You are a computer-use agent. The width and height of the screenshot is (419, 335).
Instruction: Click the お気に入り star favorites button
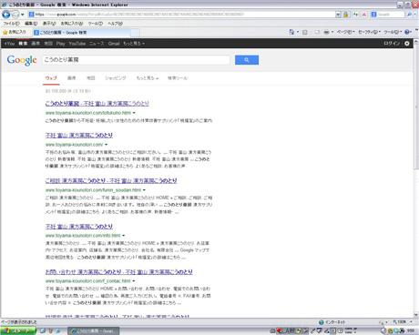click(x=15, y=32)
